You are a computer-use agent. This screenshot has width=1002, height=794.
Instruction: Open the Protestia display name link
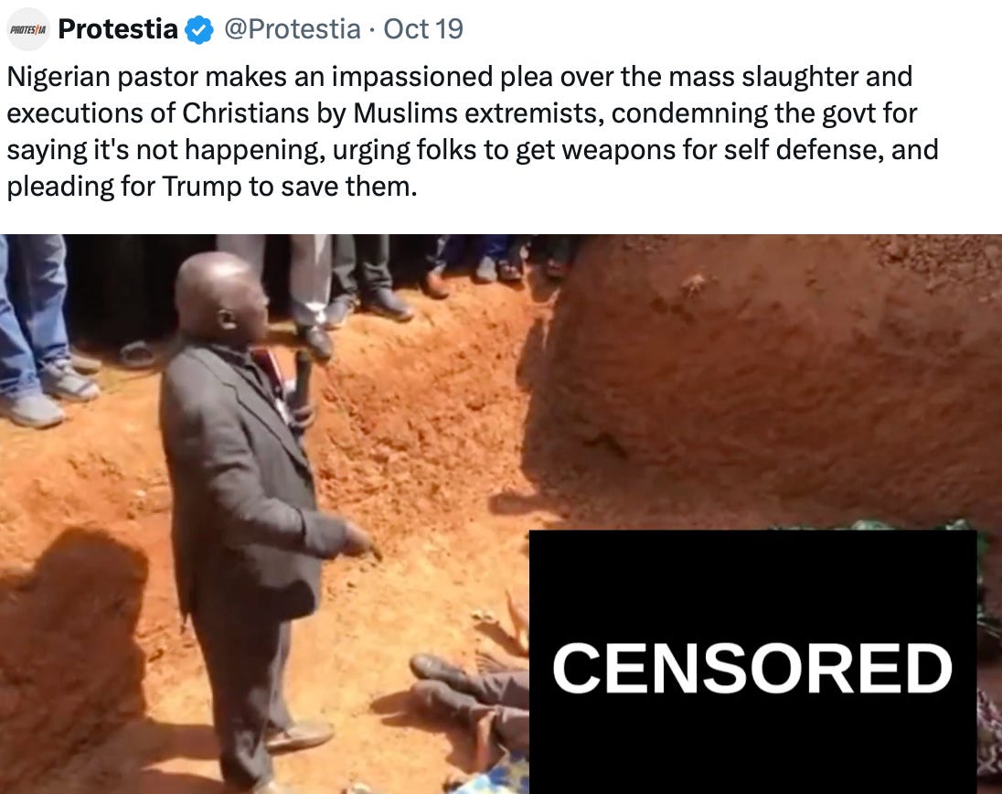[118, 29]
